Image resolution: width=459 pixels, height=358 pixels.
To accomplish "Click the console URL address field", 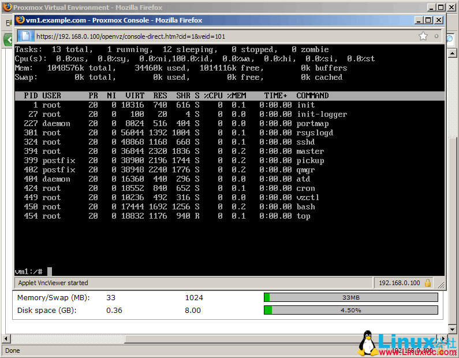I will pos(219,36).
